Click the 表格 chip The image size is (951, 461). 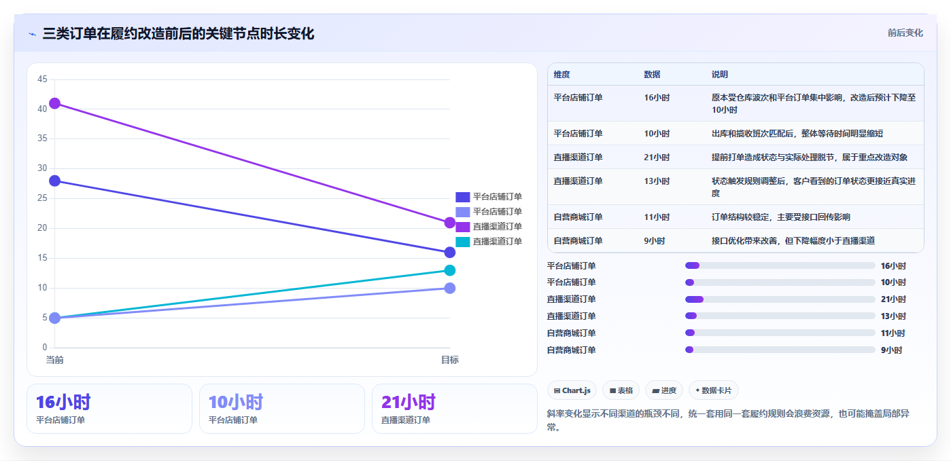621,390
